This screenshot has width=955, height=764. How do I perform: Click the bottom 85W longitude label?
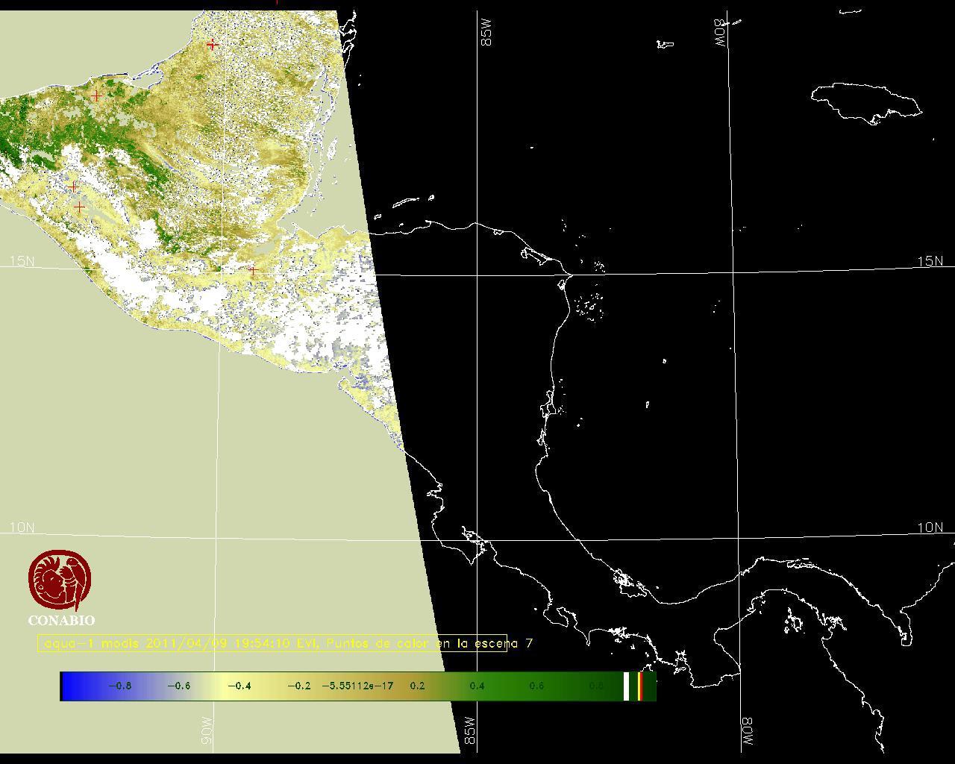pos(469,730)
